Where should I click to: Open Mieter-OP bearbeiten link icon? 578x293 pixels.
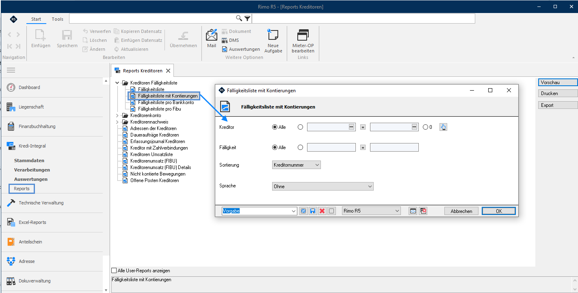tap(303, 35)
